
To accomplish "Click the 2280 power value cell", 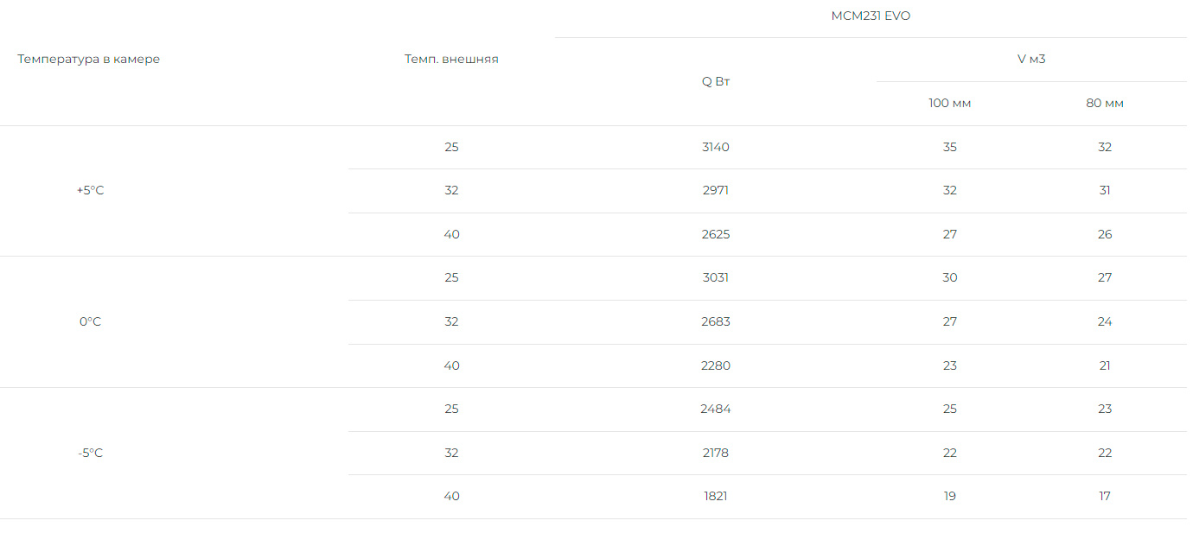I will 716,366.
